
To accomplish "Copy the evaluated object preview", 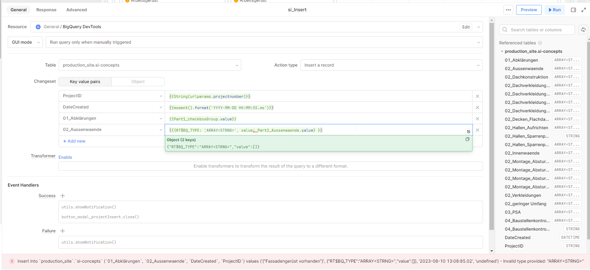I will pyautogui.click(x=467, y=139).
